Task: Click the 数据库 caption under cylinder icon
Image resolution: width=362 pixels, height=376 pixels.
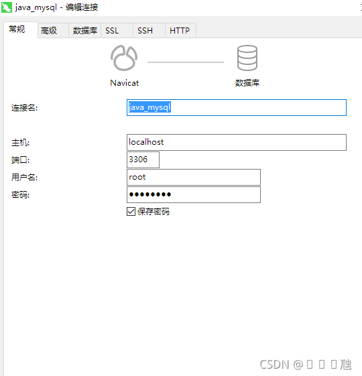Action: click(247, 83)
